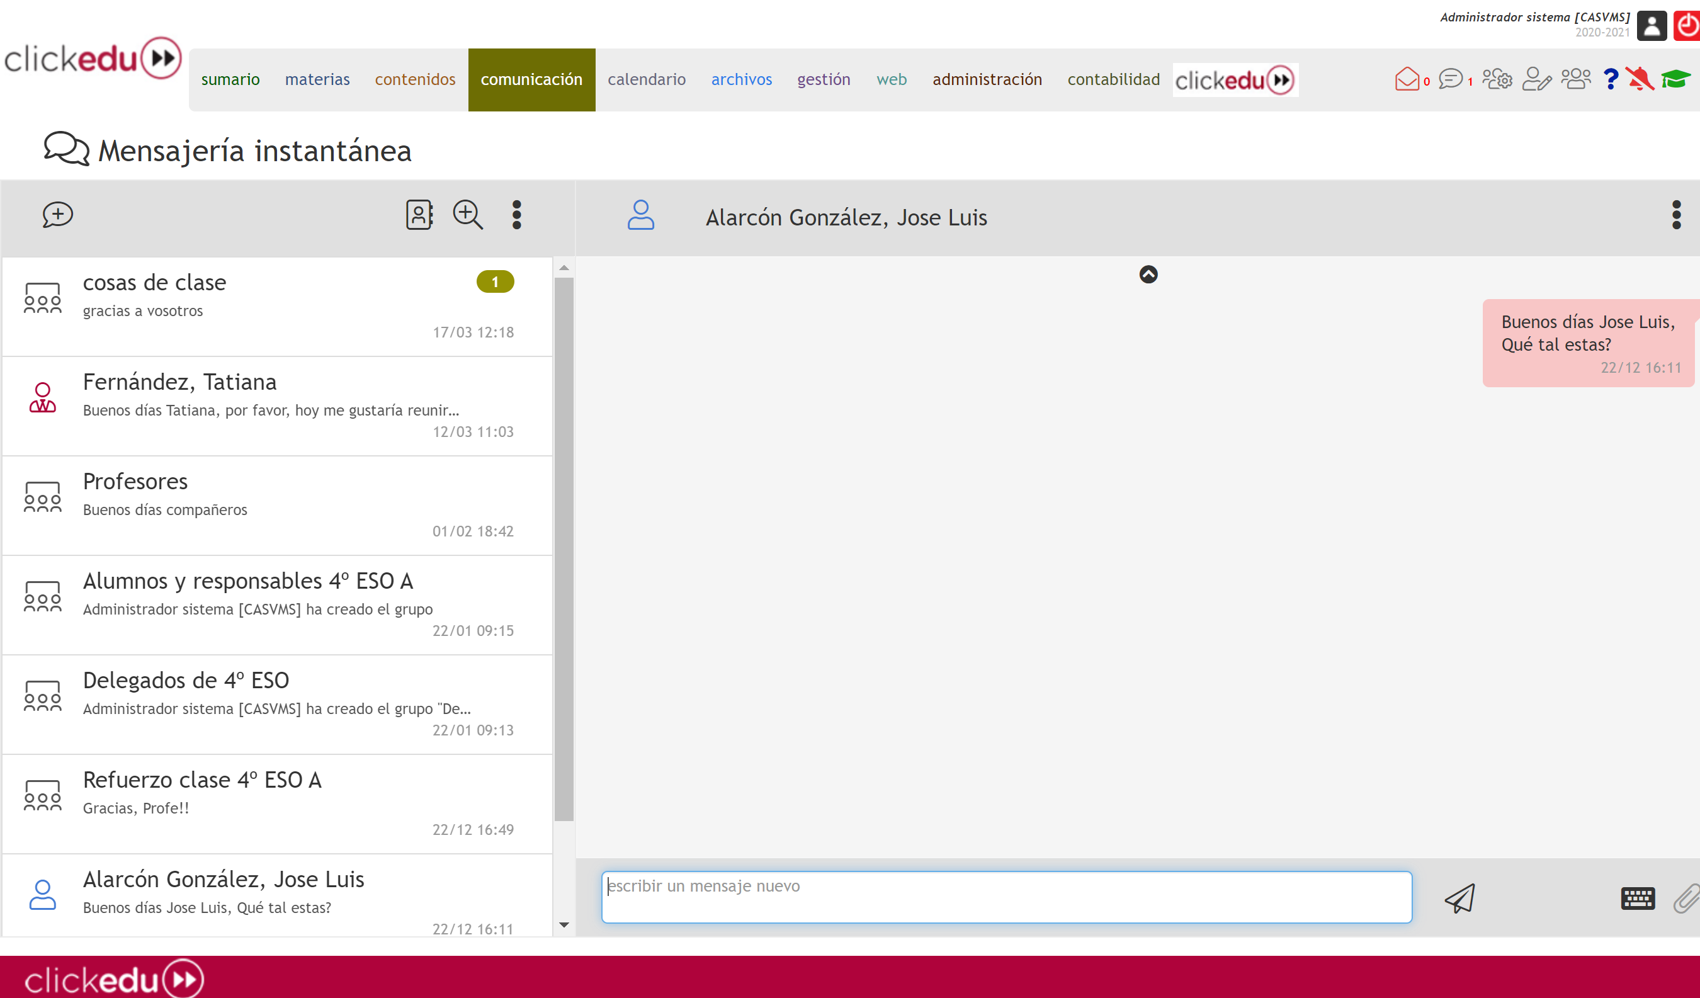Open the mail inbox envelope icon
Viewport: 1700px width, 998px height.
1407,79
